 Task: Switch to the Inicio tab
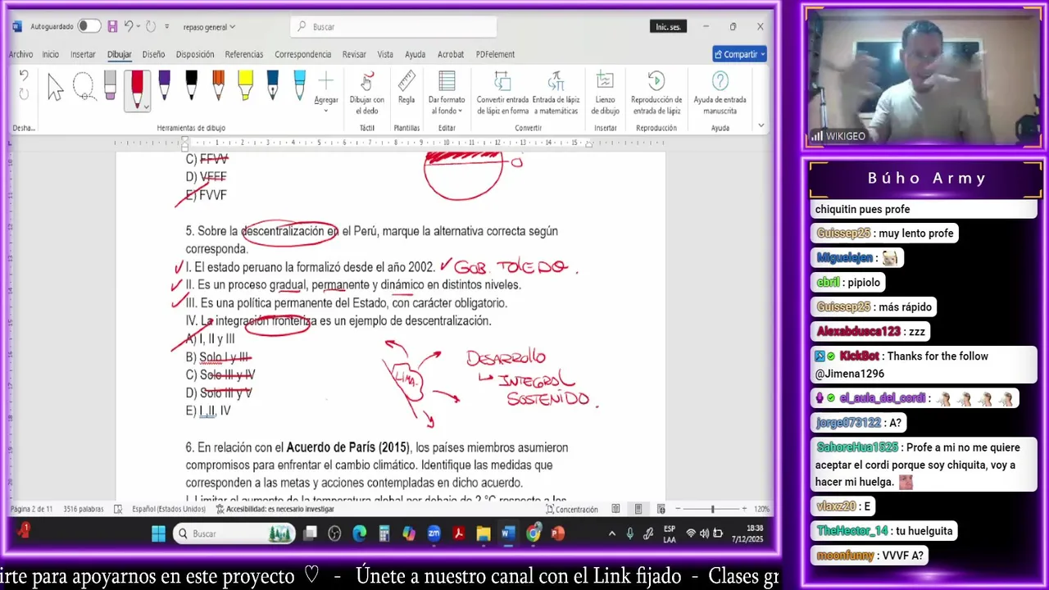click(x=51, y=54)
